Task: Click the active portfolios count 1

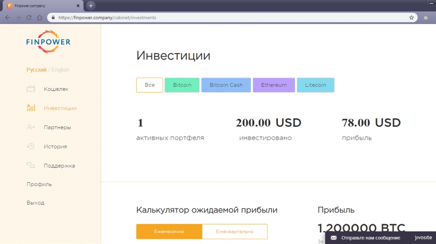Action: (x=140, y=123)
